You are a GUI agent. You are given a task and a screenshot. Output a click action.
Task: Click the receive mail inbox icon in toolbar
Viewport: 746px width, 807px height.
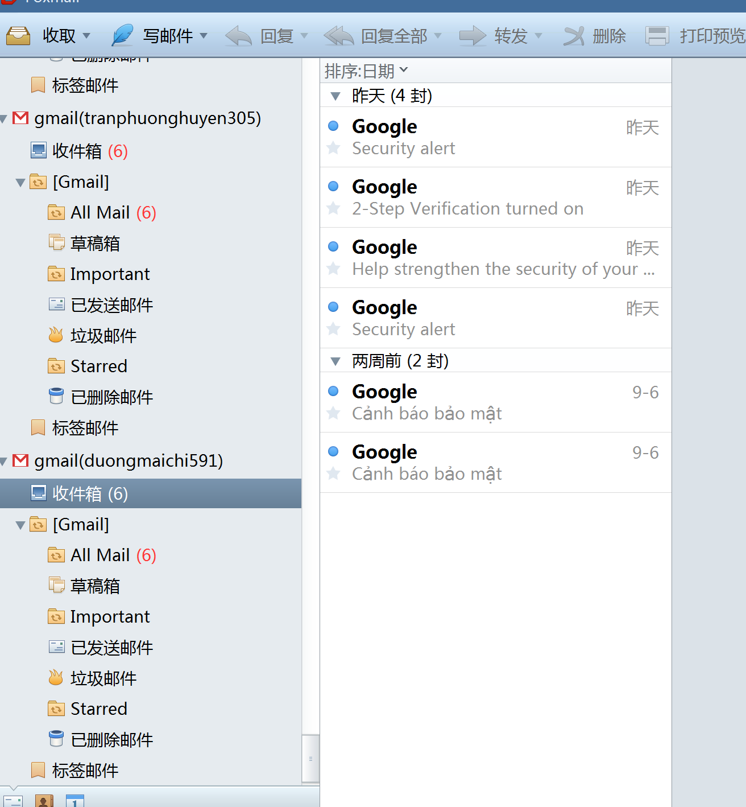[18, 36]
